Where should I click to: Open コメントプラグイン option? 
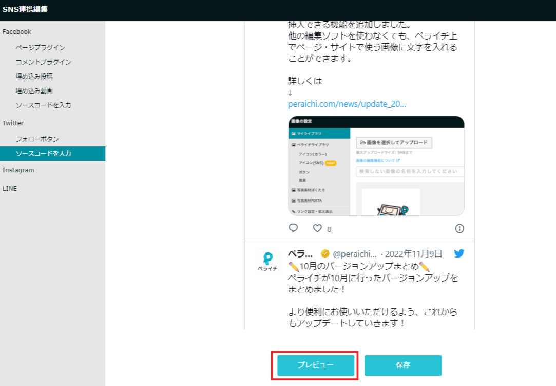[43, 62]
